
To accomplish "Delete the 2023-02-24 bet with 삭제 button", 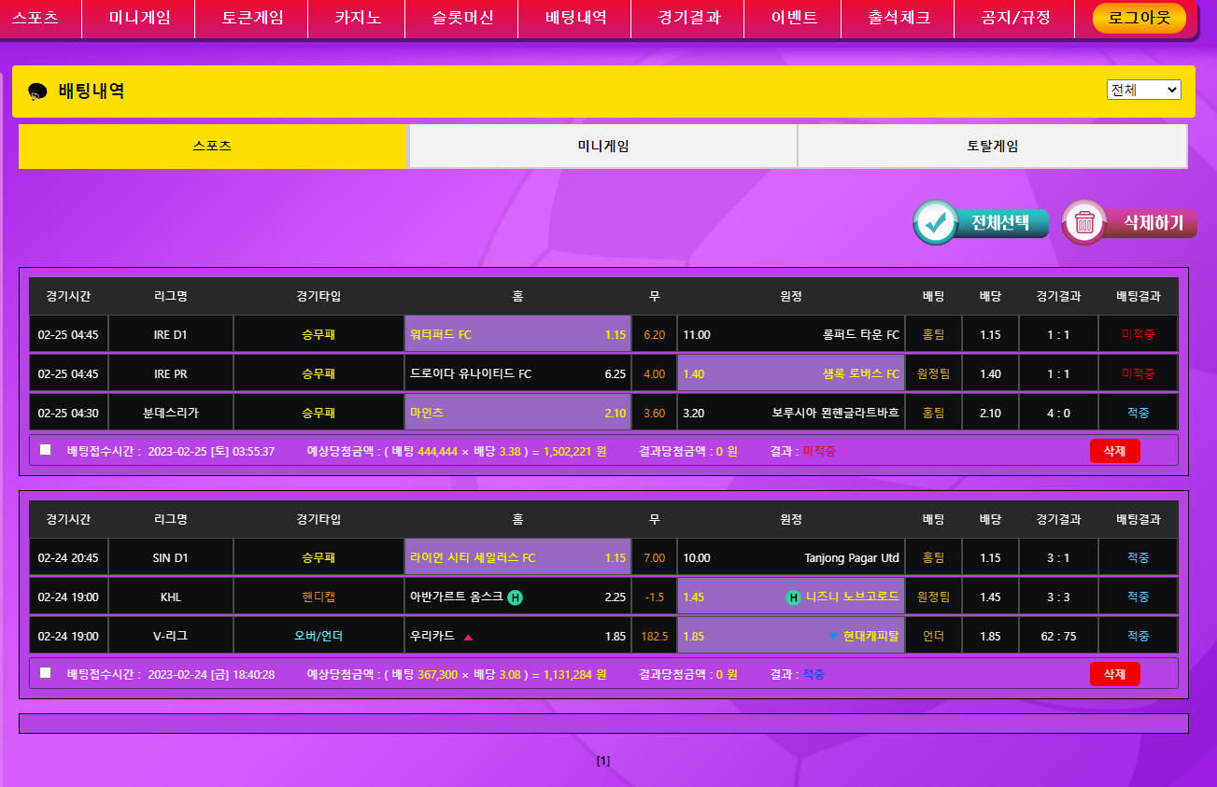I will (1114, 674).
